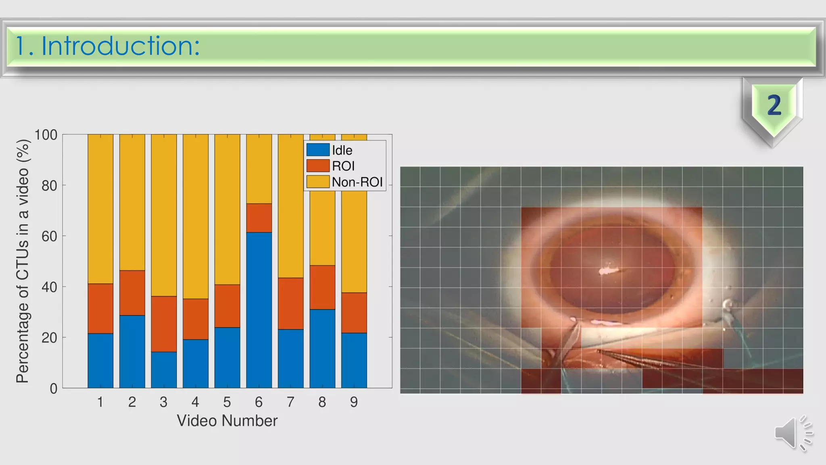Click the Idle legend label

342,150
